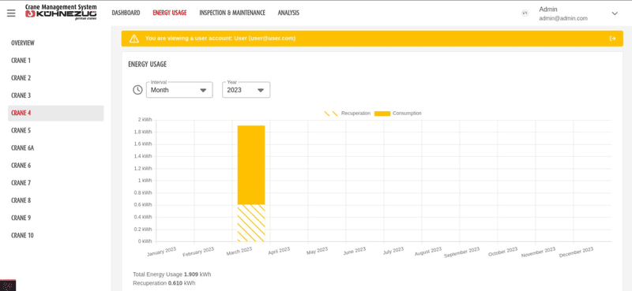This screenshot has height=291, width=632.
Task: Open the Interval Month dropdown
Action: tap(179, 90)
